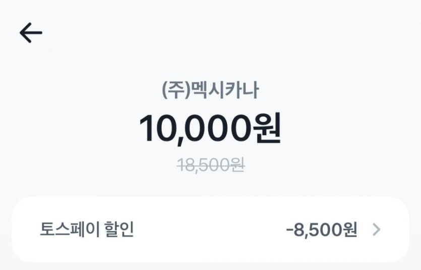Open the discount card showing -8,500원
Viewport: 421px width, 270px height.
coord(210,230)
